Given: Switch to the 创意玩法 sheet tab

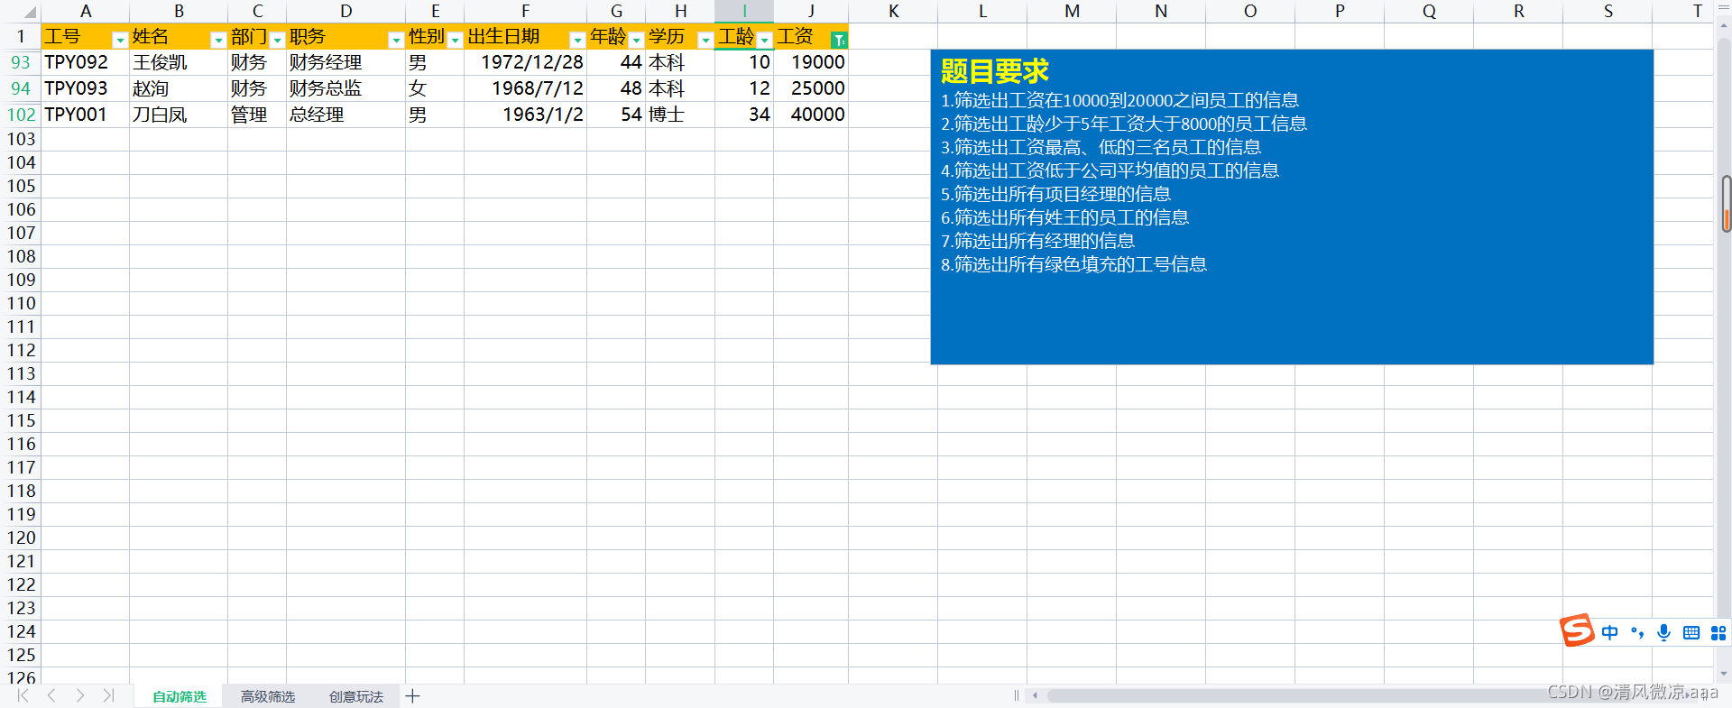Looking at the screenshot, I should (355, 696).
